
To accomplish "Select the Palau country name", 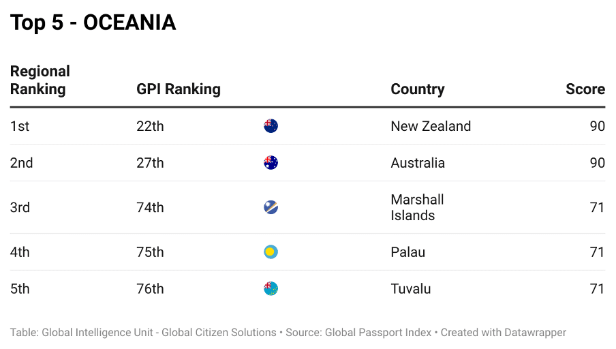I will tap(407, 252).
